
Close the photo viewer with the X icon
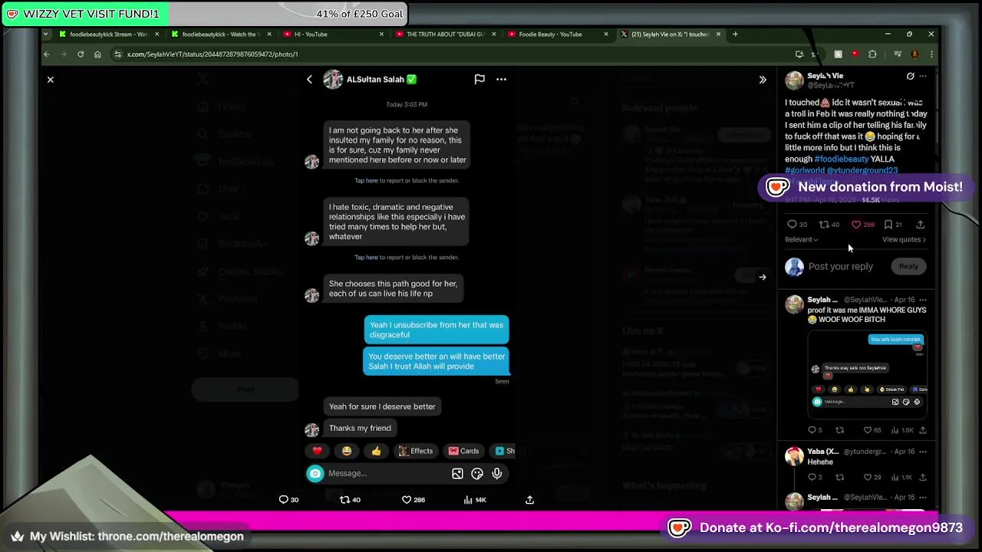tap(51, 80)
